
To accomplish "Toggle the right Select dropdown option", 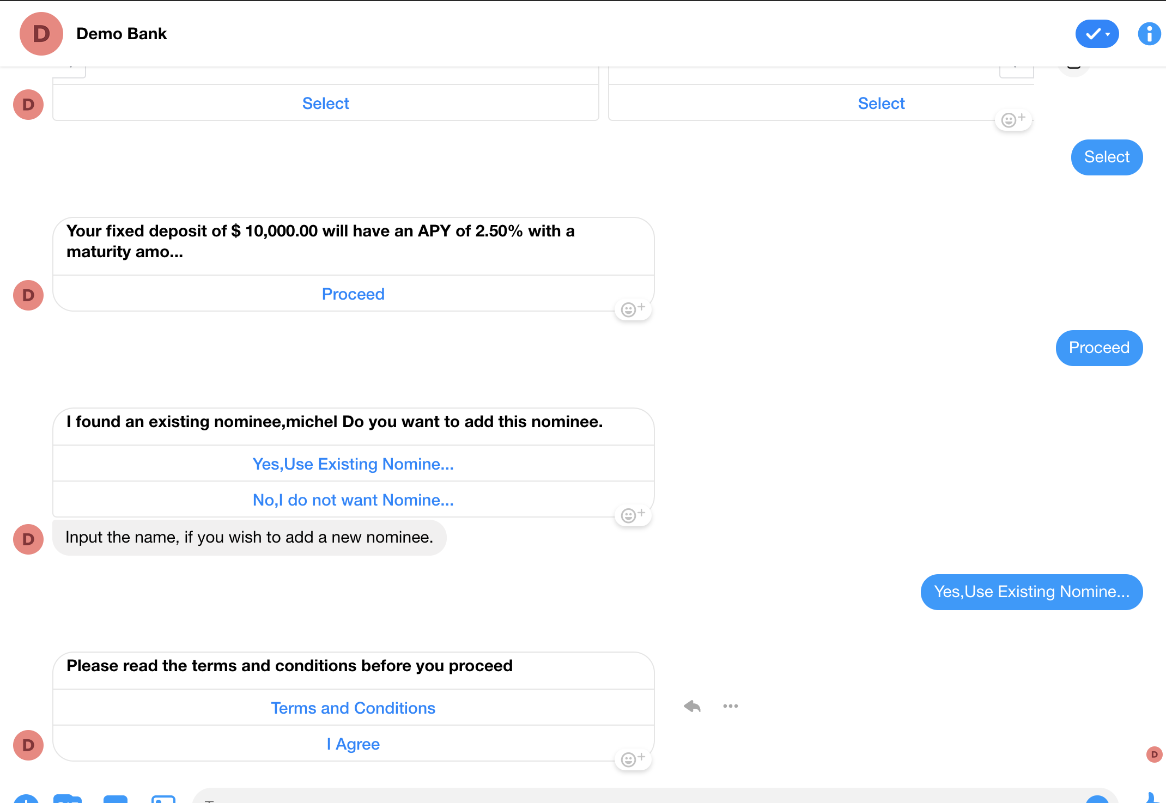I will 880,104.
